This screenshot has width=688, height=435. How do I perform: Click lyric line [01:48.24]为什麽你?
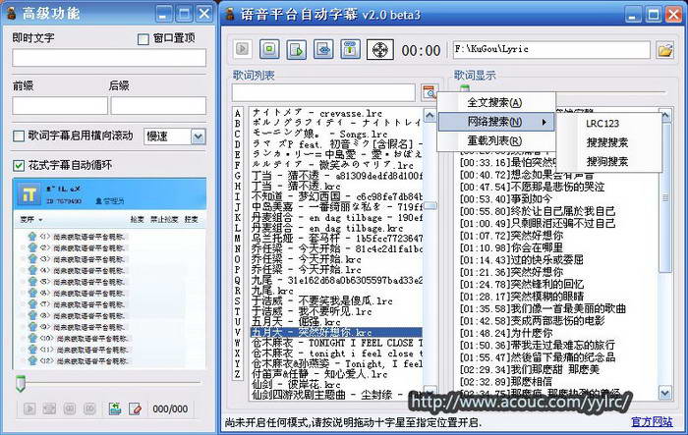pyautogui.click(x=506, y=333)
